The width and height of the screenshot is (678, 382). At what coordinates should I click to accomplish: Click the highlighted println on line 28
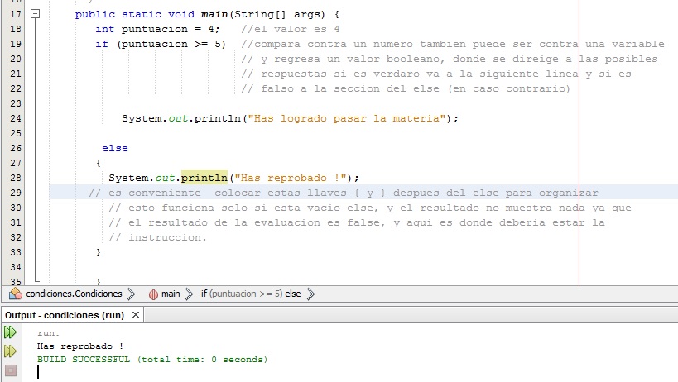point(204,177)
